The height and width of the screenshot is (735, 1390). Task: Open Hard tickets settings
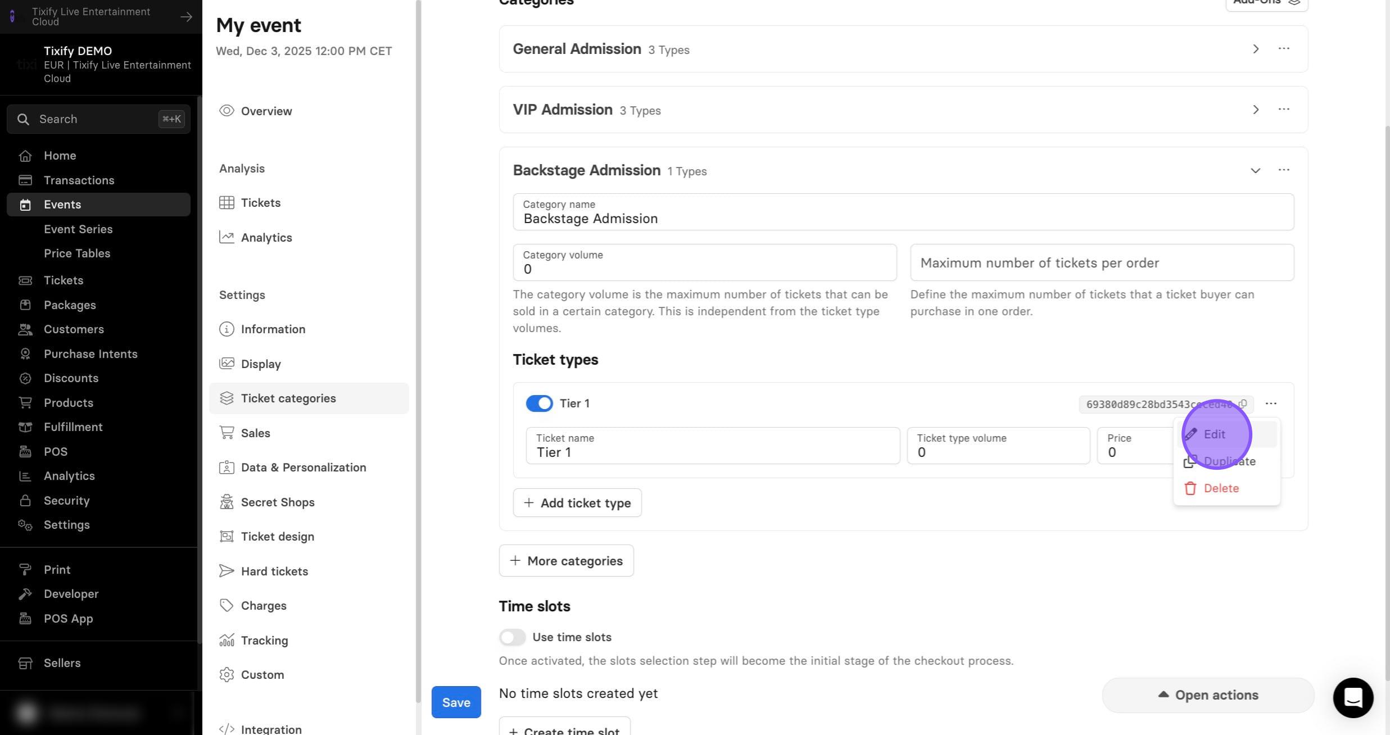tap(309, 571)
